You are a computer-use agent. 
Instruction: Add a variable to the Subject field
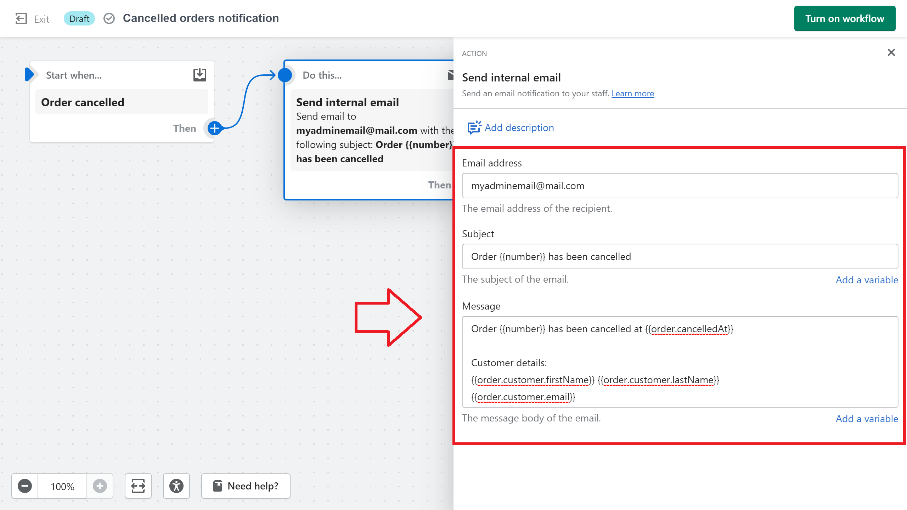click(867, 280)
